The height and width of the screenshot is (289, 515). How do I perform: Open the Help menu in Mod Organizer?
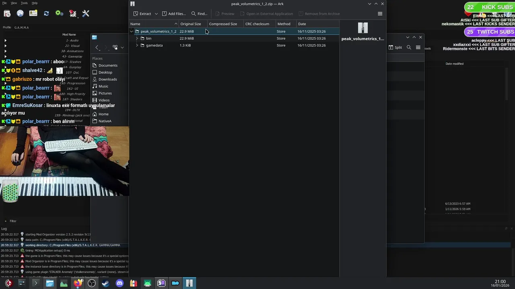(35, 3)
